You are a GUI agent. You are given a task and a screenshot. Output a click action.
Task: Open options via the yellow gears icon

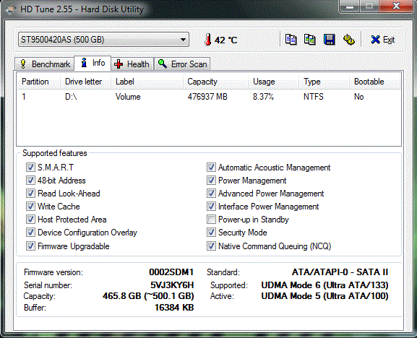click(348, 40)
